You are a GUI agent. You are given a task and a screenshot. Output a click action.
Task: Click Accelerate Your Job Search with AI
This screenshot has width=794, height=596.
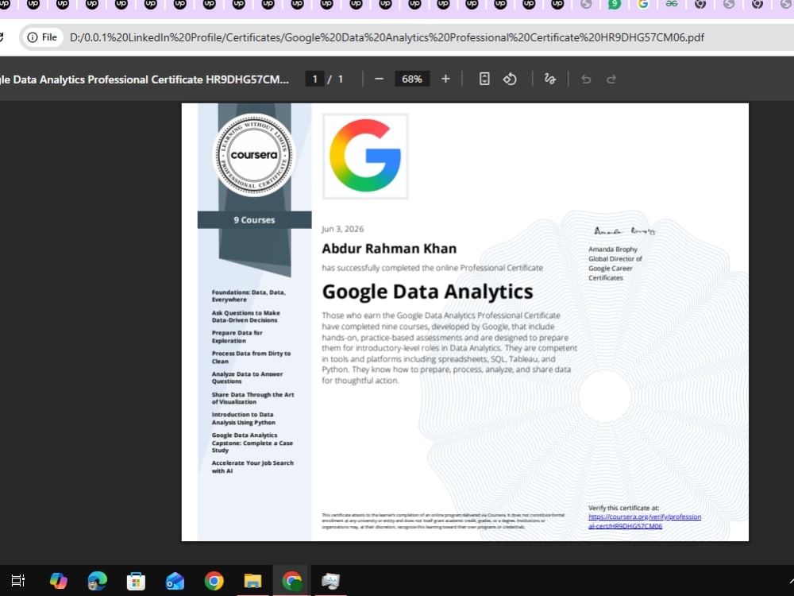[x=252, y=466]
